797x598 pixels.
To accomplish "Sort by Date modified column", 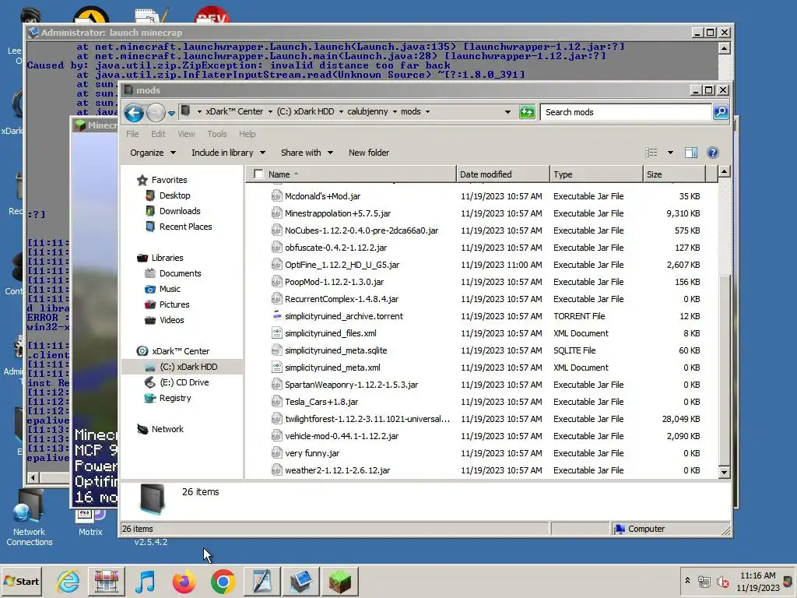I will coord(503,174).
